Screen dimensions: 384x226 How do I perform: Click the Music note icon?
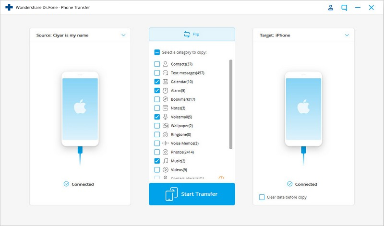[165, 161]
